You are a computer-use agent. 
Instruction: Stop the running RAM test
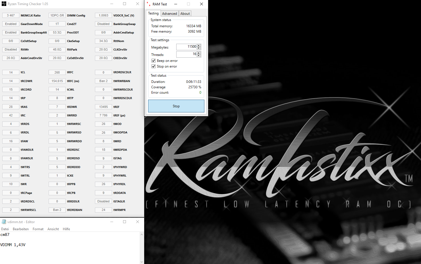(176, 106)
